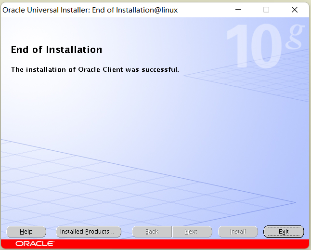Close the installer window with X

[x=295, y=10]
